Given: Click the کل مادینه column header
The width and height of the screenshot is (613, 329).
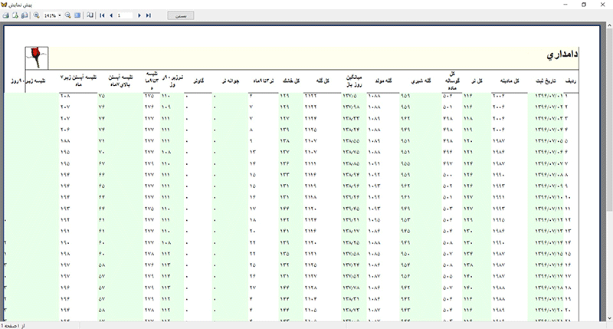Looking at the screenshot, I should point(510,81).
